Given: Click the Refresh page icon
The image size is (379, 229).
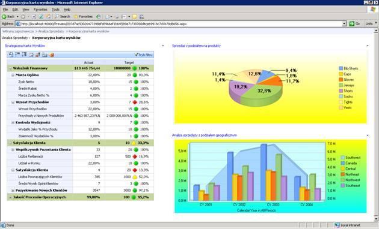Looking at the screenshot, I should (x=41, y=17).
